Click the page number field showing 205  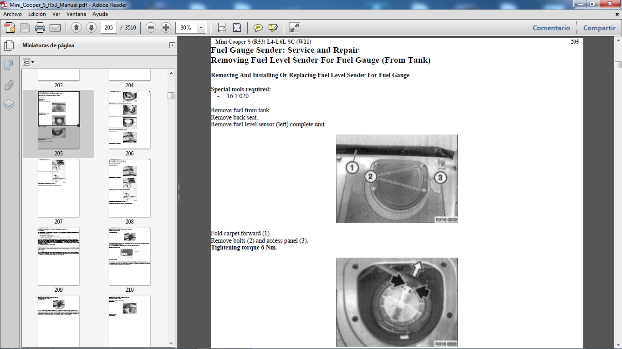pyautogui.click(x=108, y=28)
